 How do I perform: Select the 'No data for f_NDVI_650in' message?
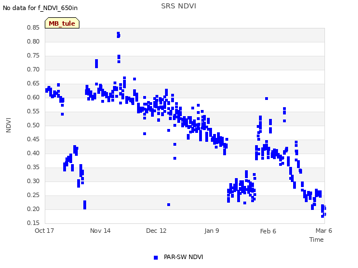(x=40, y=8)
